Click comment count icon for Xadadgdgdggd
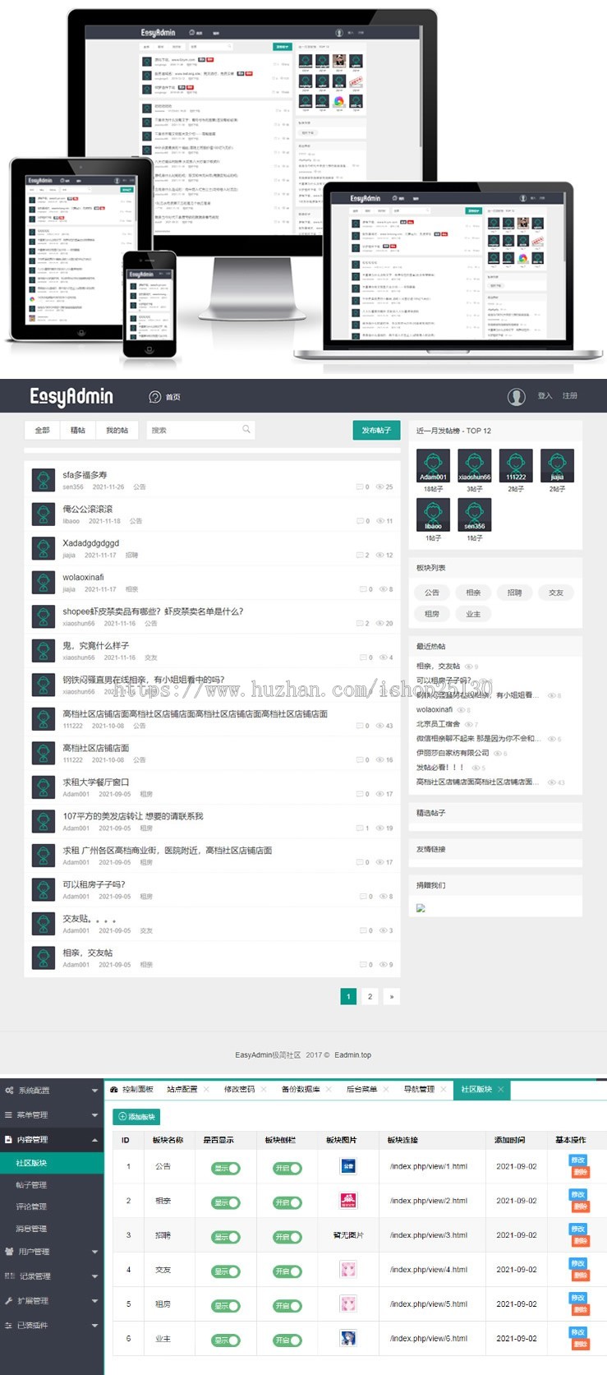Image resolution: width=607 pixels, height=1375 pixels. [359, 555]
